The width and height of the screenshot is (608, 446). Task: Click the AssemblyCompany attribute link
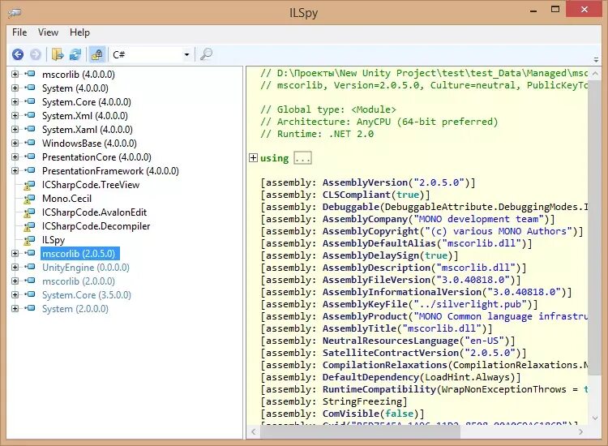365,219
